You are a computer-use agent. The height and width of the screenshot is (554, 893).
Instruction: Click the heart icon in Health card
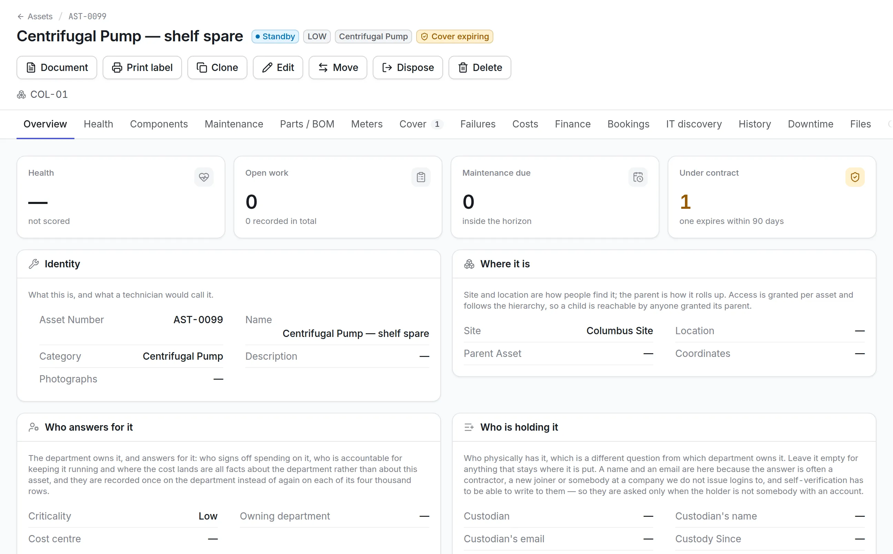click(204, 177)
